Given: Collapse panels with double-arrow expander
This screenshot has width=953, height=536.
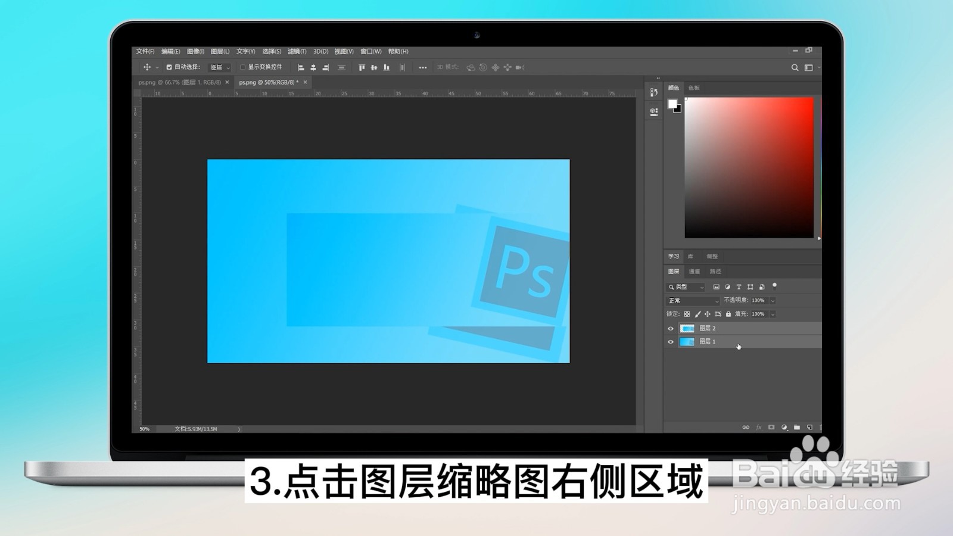Looking at the screenshot, I should click(658, 78).
